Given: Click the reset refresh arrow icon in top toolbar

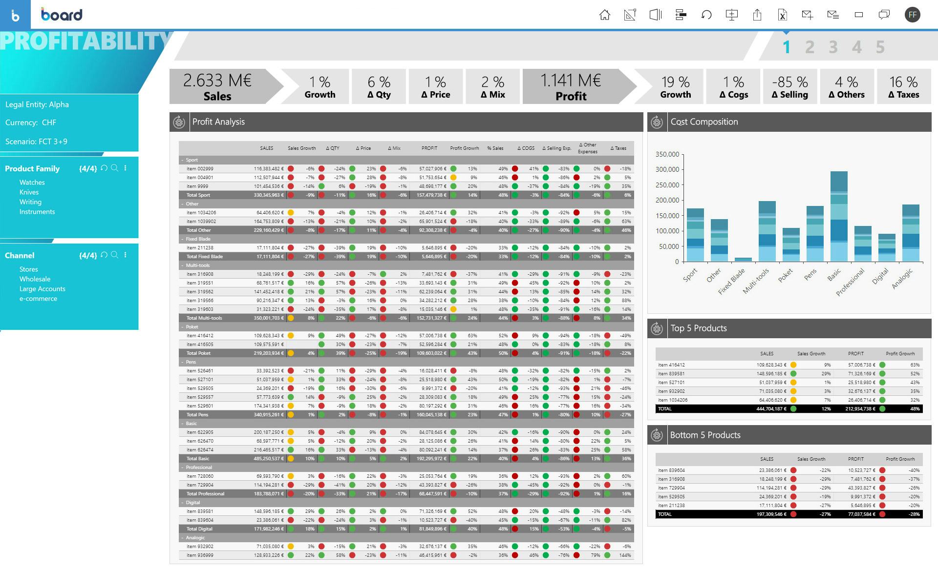Looking at the screenshot, I should click(706, 15).
